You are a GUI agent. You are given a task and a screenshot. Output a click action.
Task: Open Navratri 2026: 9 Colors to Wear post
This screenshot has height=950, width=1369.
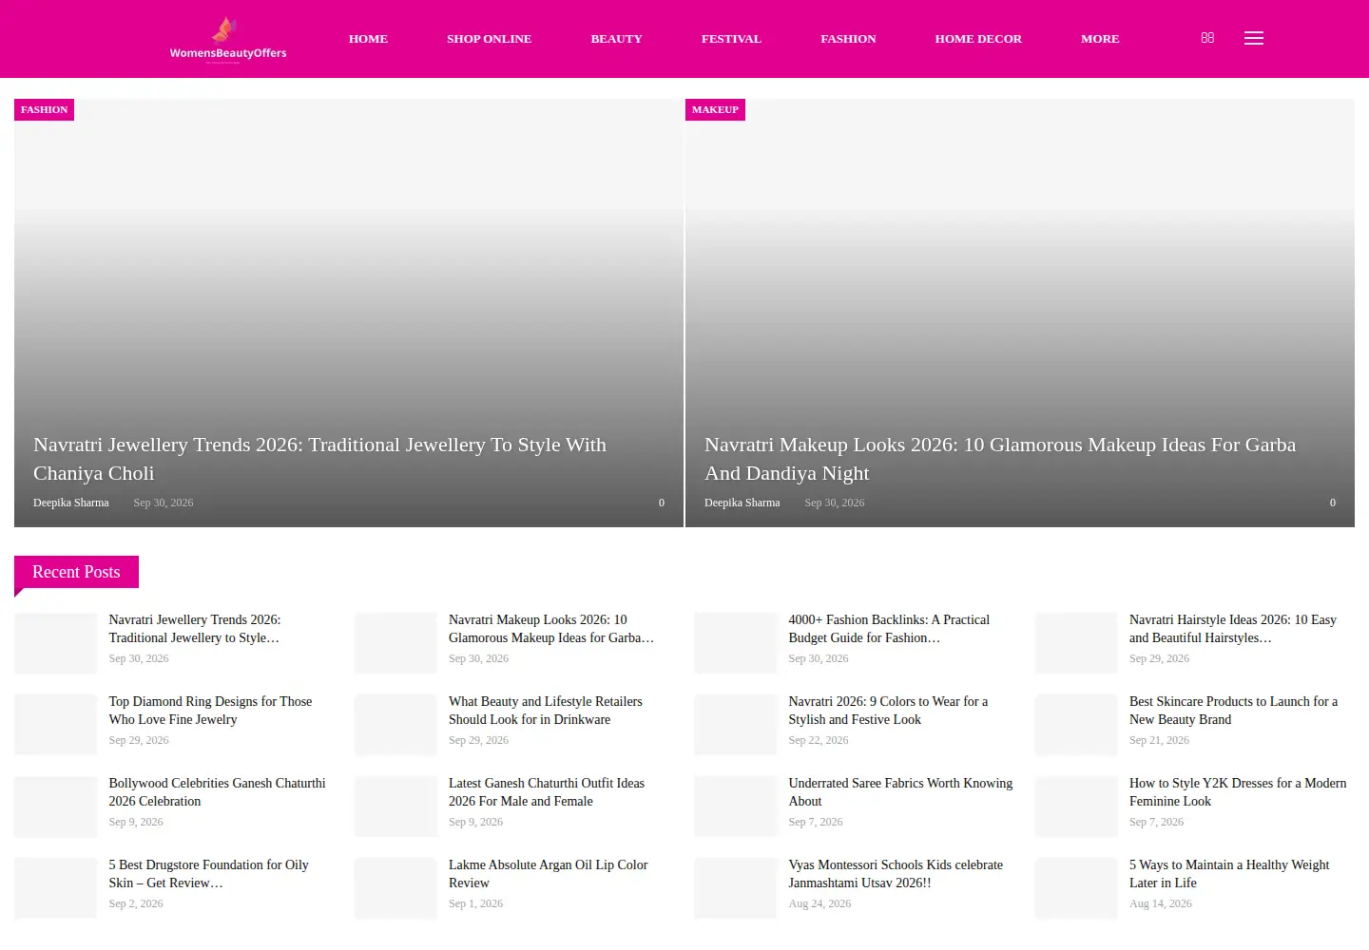tap(888, 711)
